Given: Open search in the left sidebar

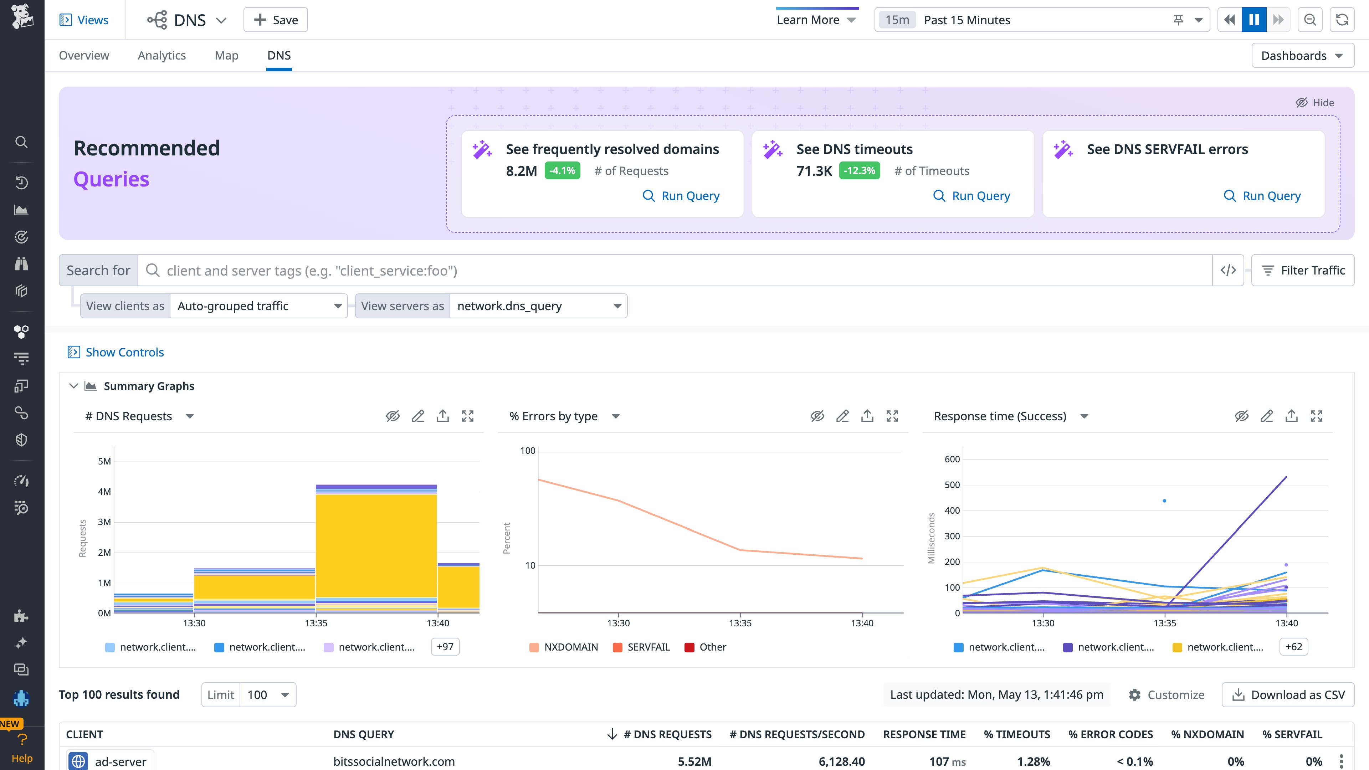Looking at the screenshot, I should coord(21,142).
